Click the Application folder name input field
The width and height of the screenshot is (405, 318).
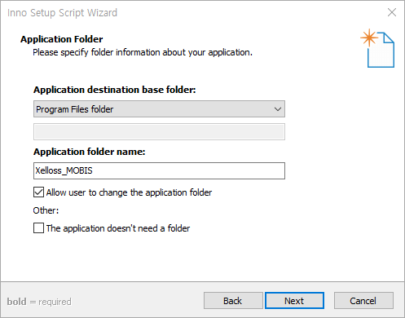click(x=159, y=170)
